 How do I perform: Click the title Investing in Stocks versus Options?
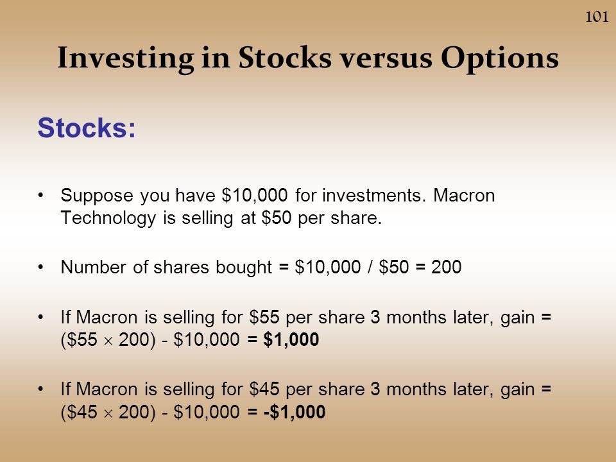308,58
